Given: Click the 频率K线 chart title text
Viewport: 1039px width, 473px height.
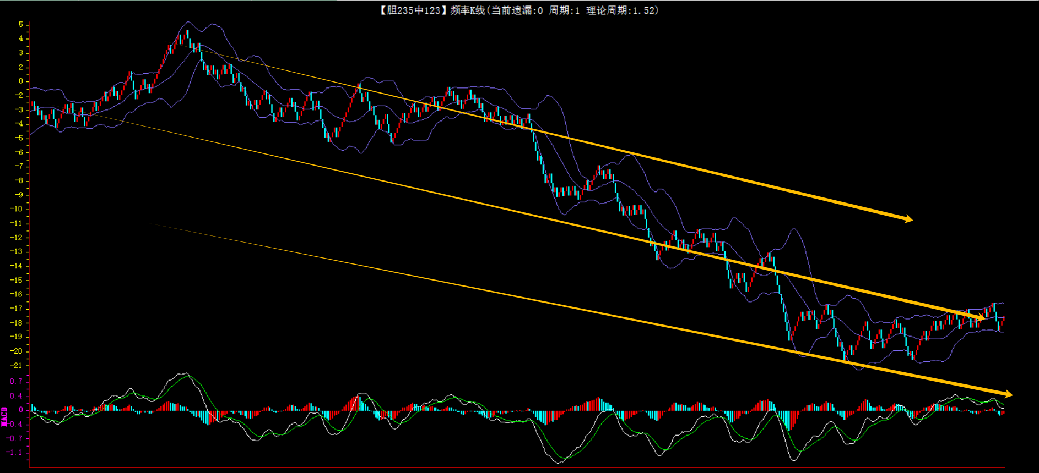Looking at the screenshot, I should tap(467, 10).
